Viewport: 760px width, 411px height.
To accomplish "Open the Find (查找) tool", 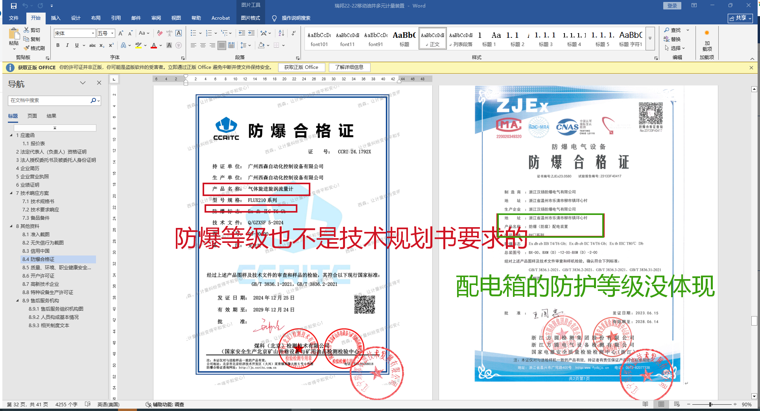I will [x=673, y=30].
